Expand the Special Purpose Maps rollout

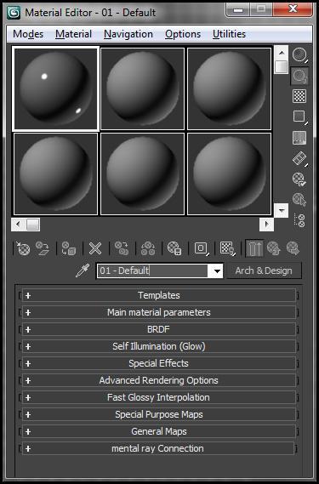pyautogui.click(x=159, y=414)
